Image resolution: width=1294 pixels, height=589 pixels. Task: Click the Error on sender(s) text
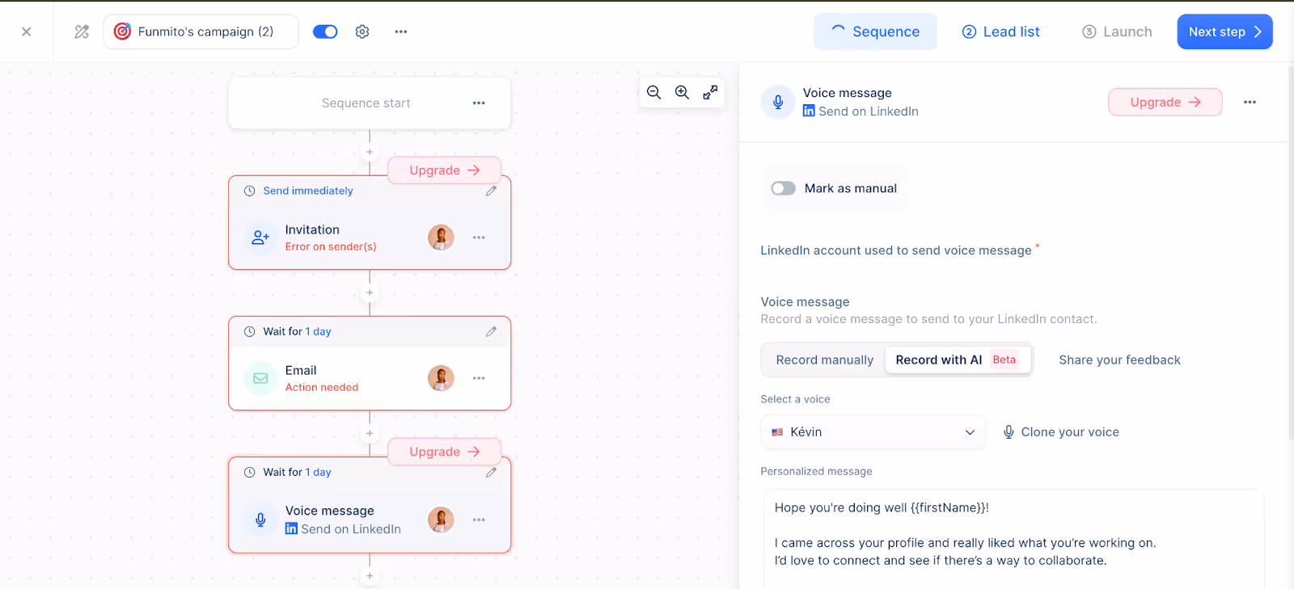click(331, 246)
